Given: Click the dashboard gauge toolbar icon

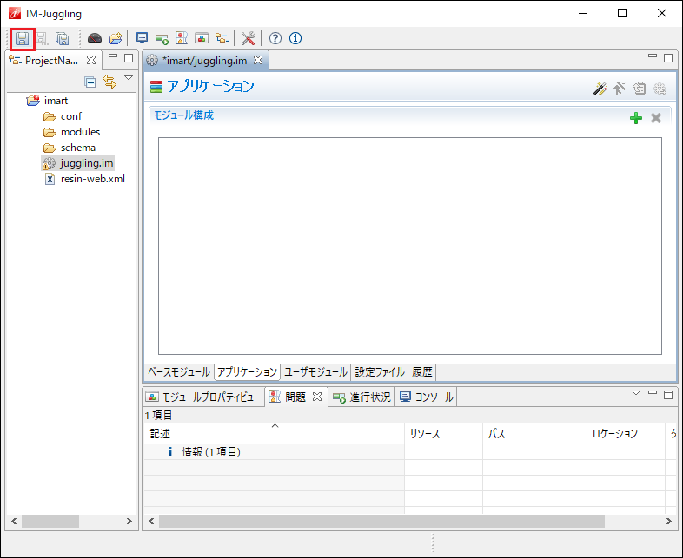Looking at the screenshot, I should (95, 38).
